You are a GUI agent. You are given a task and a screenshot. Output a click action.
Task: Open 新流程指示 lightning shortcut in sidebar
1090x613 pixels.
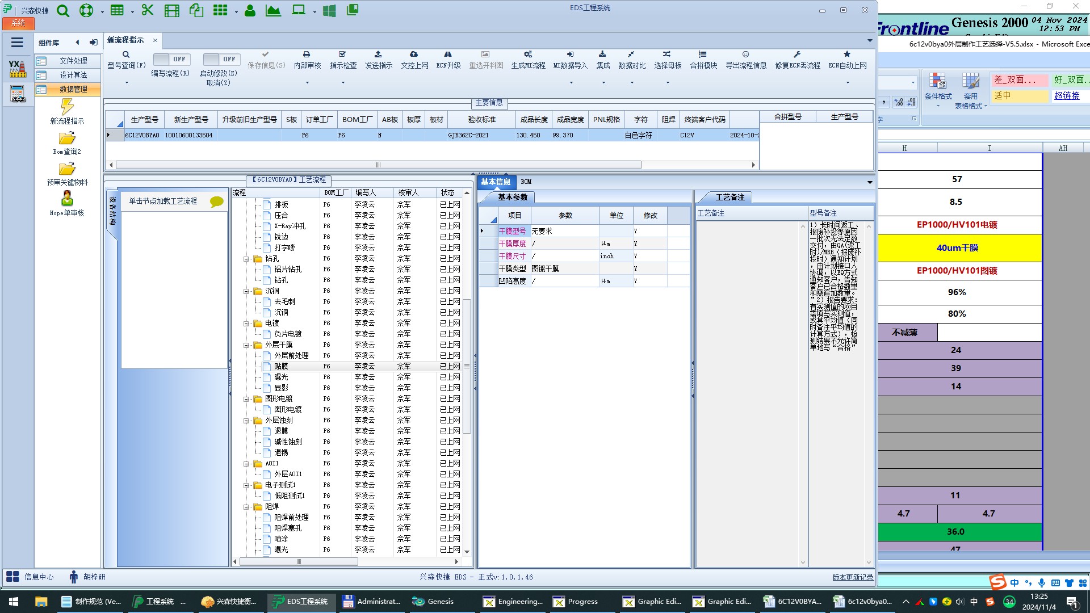point(67,111)
